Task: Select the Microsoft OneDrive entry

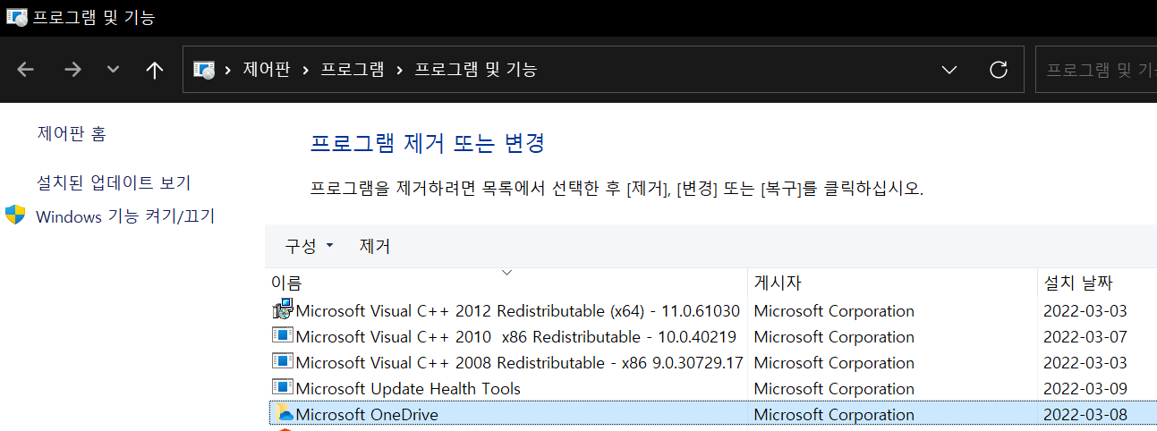Action: click(x=712, y=415)
